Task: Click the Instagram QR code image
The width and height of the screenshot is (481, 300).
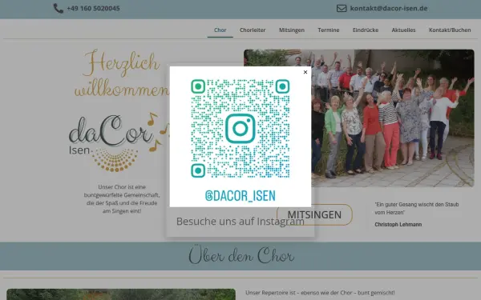Action: pyautogui.click(x=240, y=137)
